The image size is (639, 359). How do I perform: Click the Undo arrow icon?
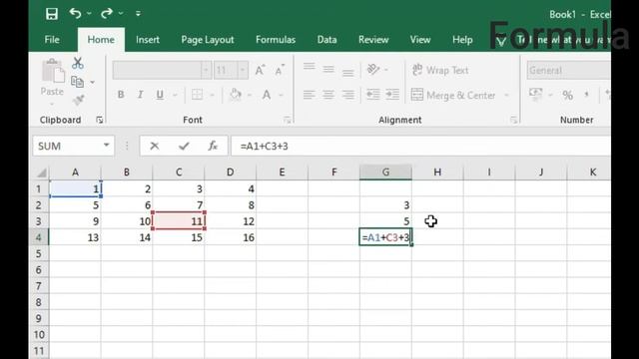pyautogui.click(x=75, y=13)
